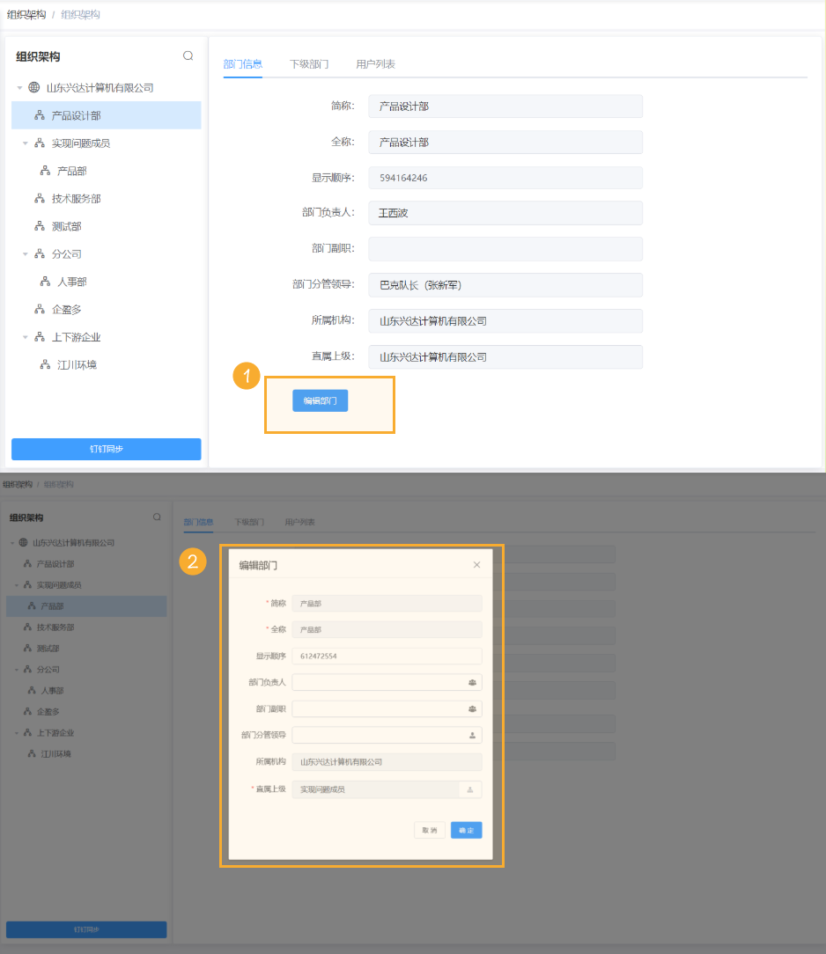Click the selector icon in the dialog's 直属上级 field
This screenshot has height=954, width=826.
[x=469, y=790]
